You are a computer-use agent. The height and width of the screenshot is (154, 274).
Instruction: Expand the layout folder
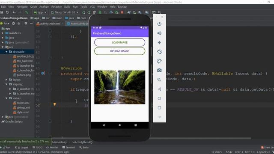point(6,80)
